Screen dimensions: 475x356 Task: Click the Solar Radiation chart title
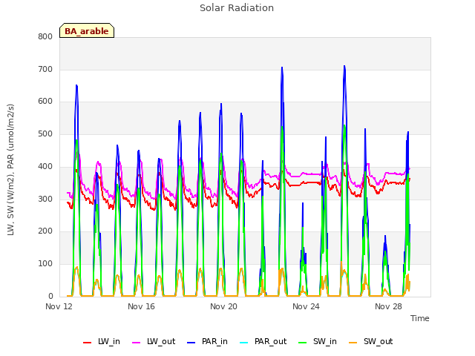pos(237,8)
